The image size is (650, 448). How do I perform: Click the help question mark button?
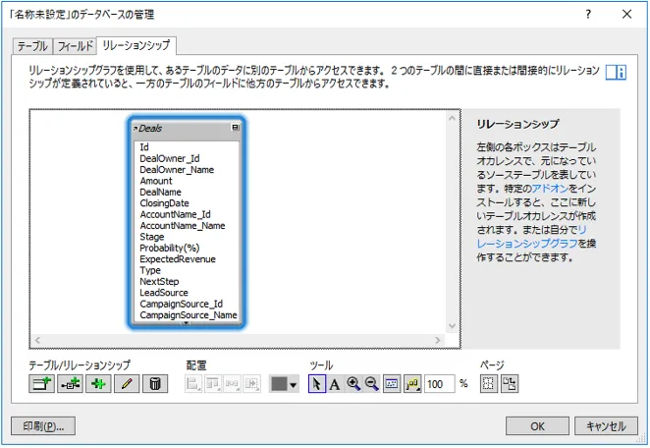(x=588, y=14)
